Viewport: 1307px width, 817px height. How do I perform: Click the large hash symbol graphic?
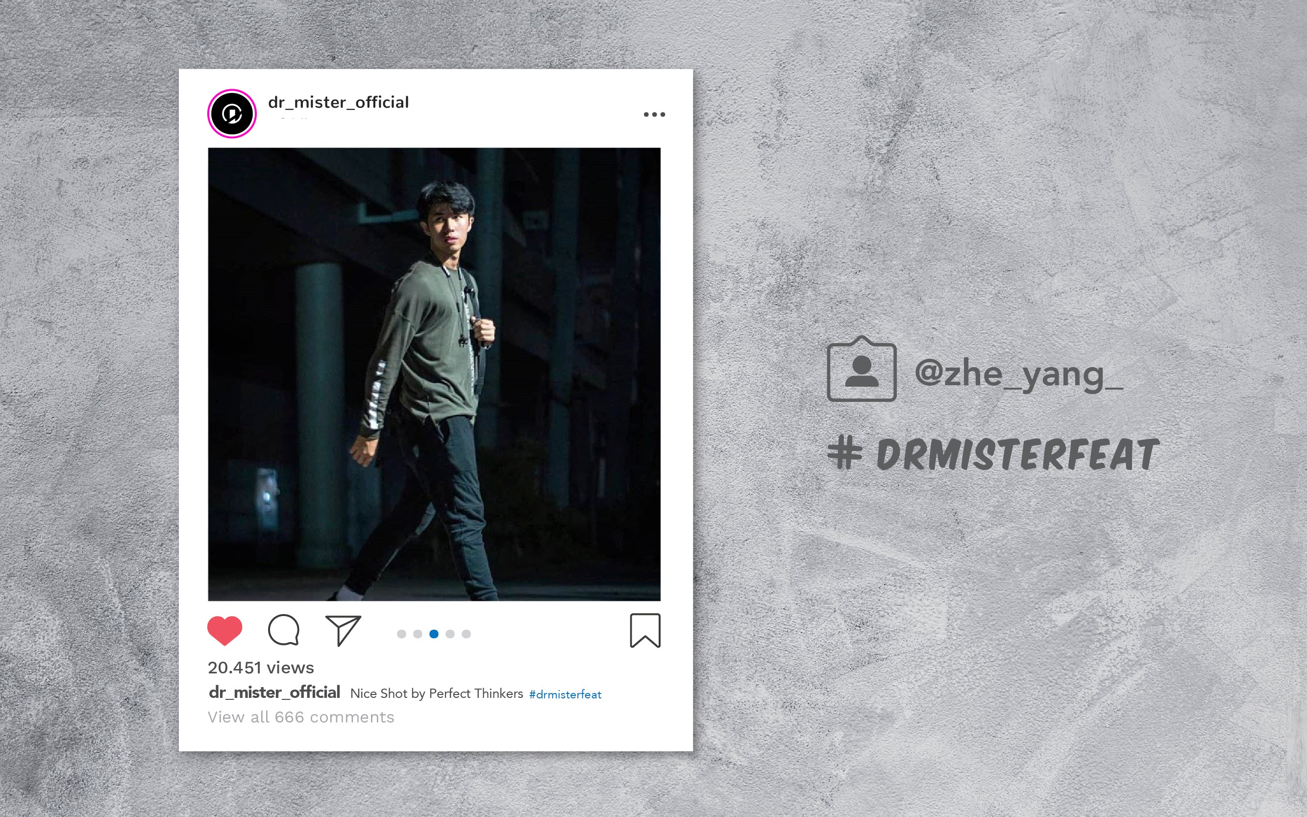coord(844,454)
